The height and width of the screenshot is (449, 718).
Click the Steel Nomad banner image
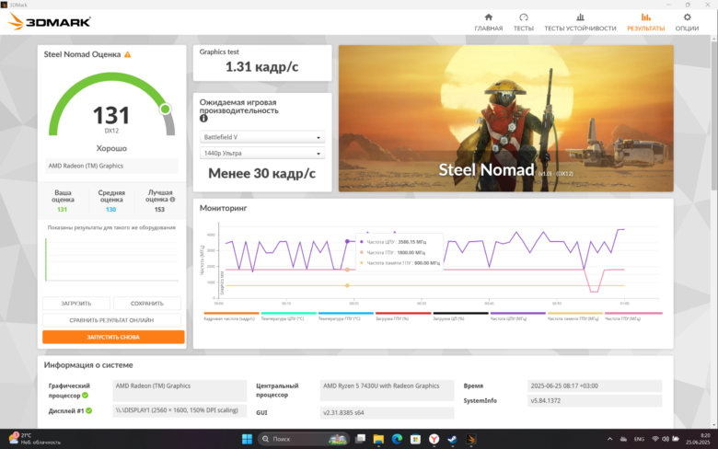pyautogui.click(x=506, y=118)
